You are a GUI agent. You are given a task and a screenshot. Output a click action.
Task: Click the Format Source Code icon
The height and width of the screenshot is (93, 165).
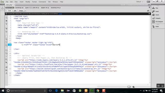point(6,73)
